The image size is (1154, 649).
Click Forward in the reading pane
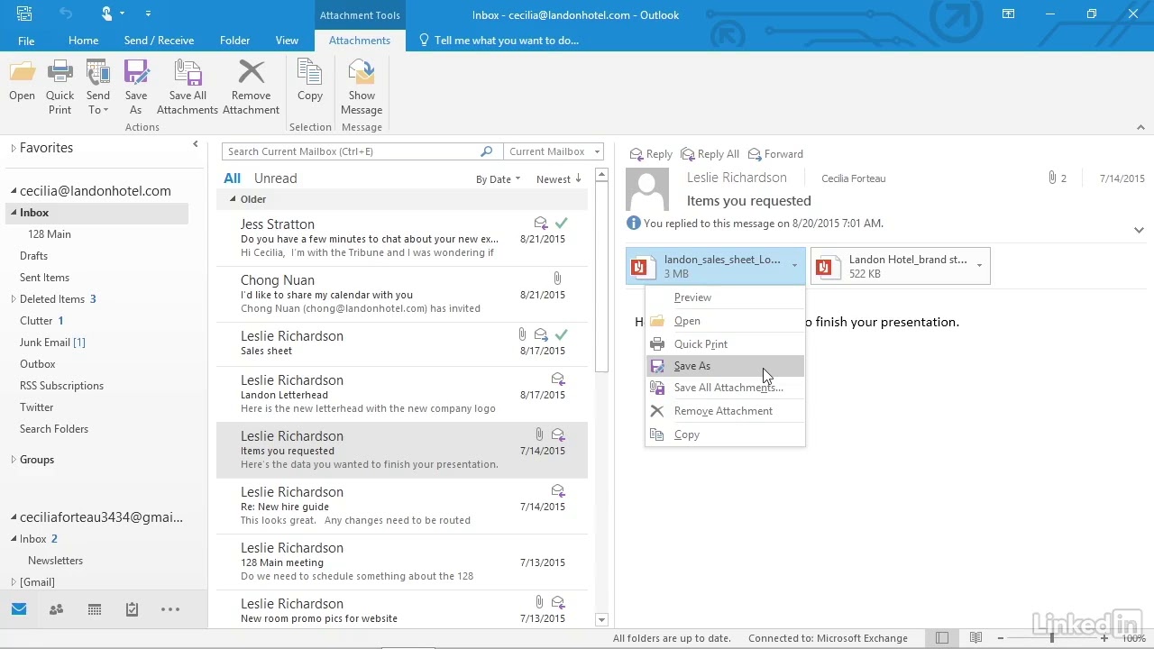(x=774, y=154)
